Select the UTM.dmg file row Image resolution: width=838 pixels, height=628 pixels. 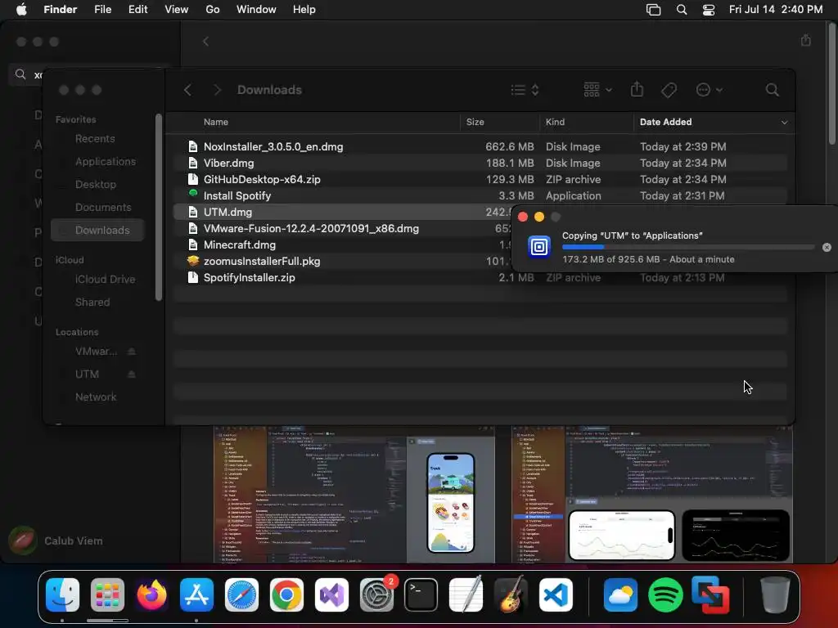[x=342, y=213]
